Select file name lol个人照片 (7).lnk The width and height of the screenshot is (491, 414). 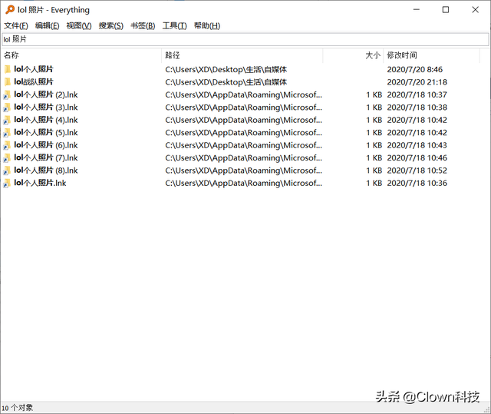46,158
